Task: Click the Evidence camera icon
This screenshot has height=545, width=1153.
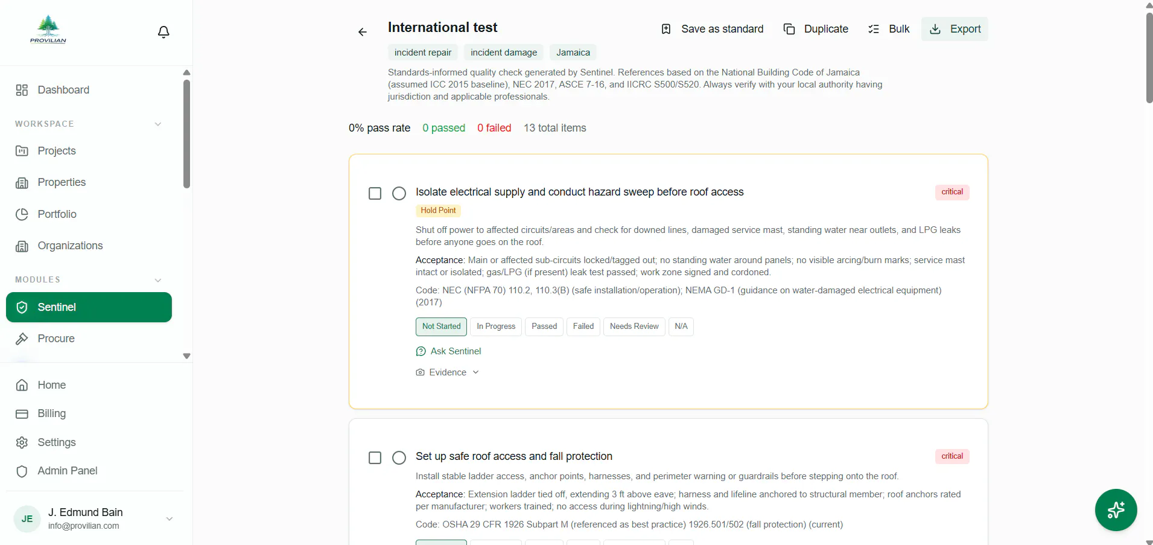Action: pyautogui.click(x=420, y=372)
